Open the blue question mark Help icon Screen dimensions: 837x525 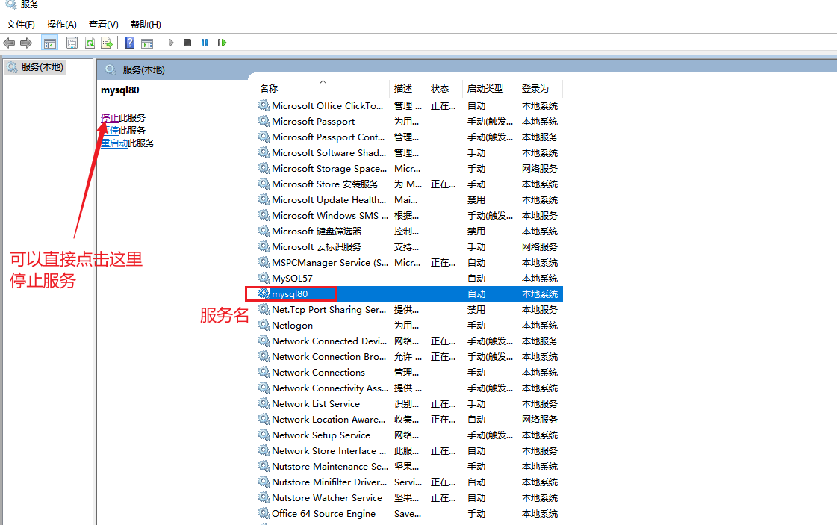(130, 43)
